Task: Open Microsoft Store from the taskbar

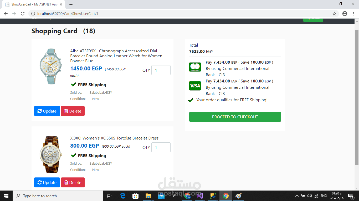Action: pyautogui.click(x=136, y=196)
